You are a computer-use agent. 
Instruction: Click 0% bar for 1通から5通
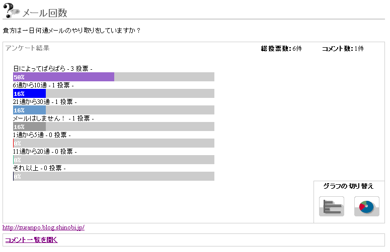[17, 143]
